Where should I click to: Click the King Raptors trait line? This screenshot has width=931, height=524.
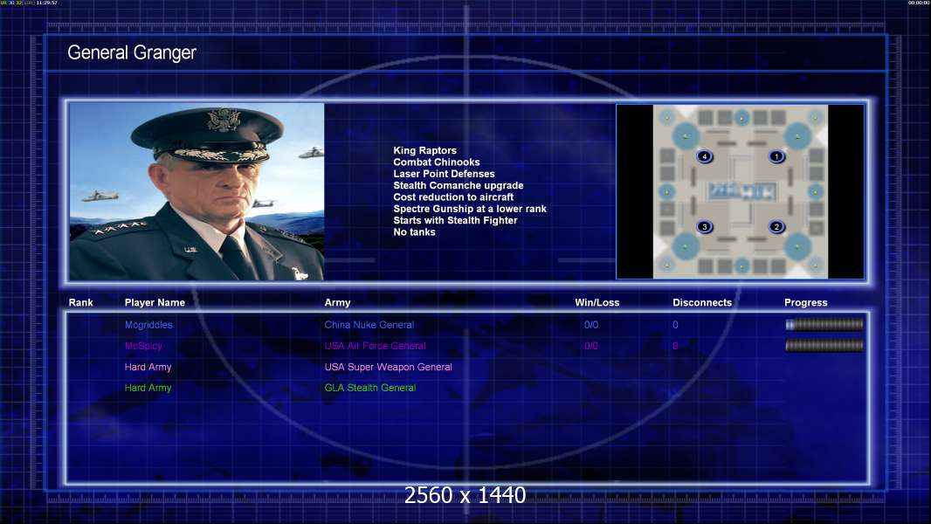[424, 151]
